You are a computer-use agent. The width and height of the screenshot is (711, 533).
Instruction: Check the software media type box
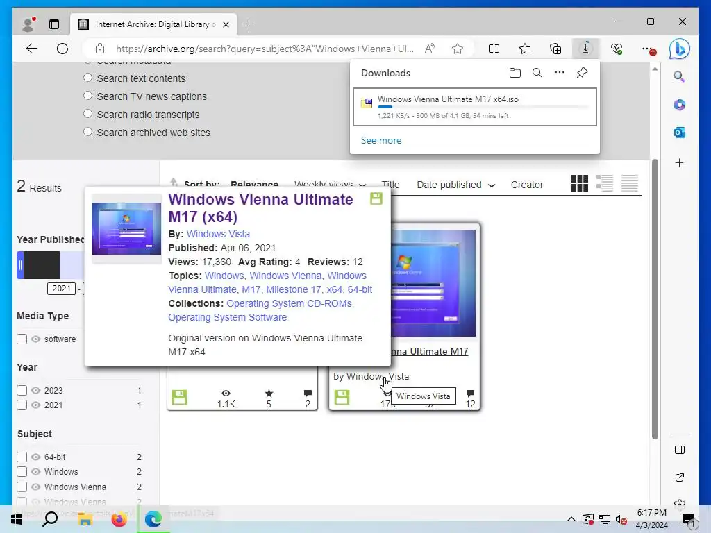point(22,339)
